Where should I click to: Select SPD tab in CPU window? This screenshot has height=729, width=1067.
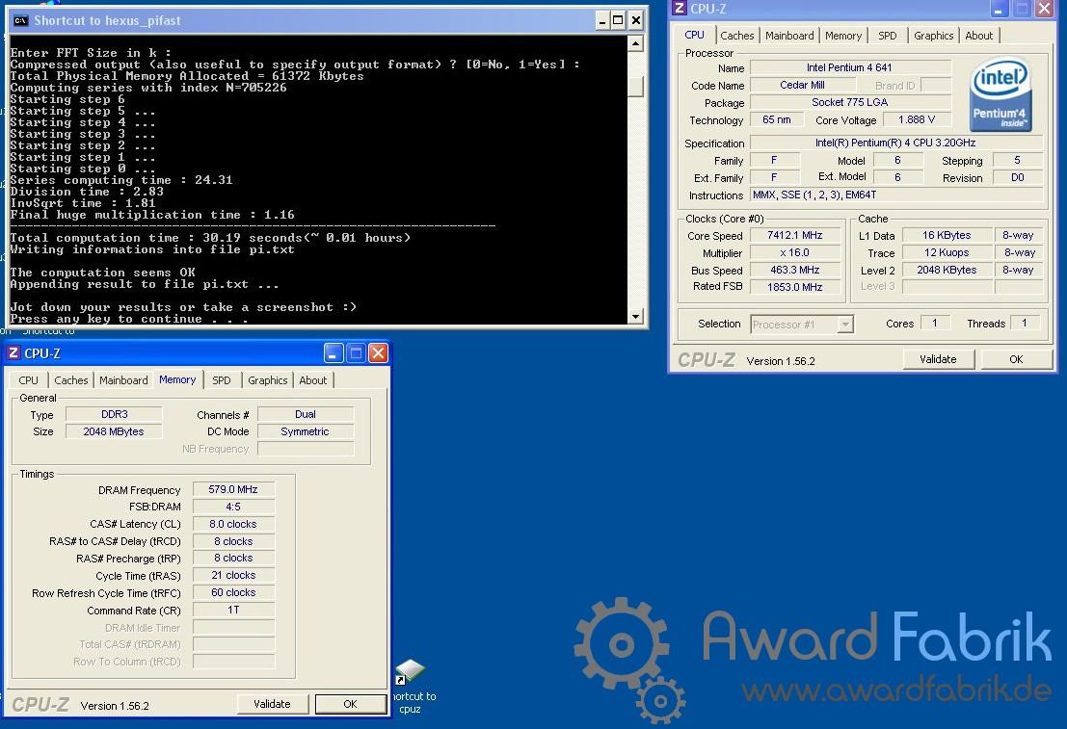[x=888, y=36]
